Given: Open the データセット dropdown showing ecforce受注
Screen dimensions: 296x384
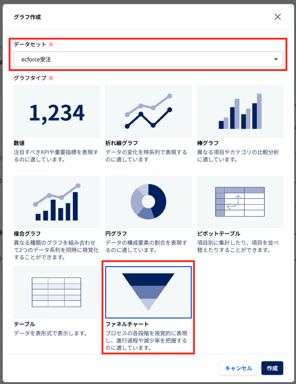Looking at the screenshot, I should tap(148, 59).
